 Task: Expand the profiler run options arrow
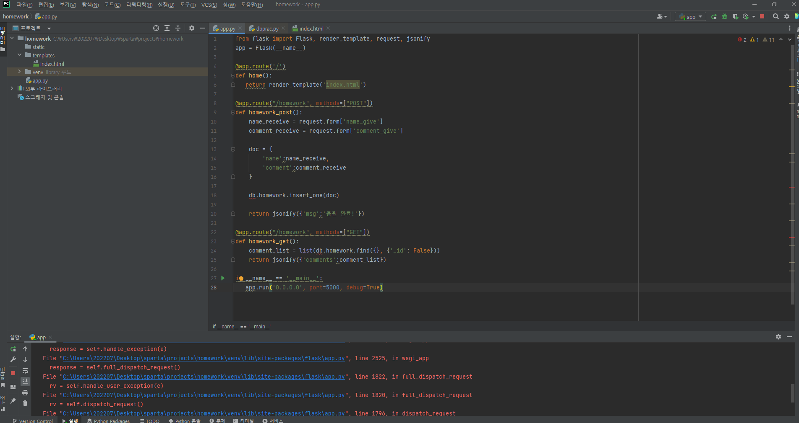[754, 17]
